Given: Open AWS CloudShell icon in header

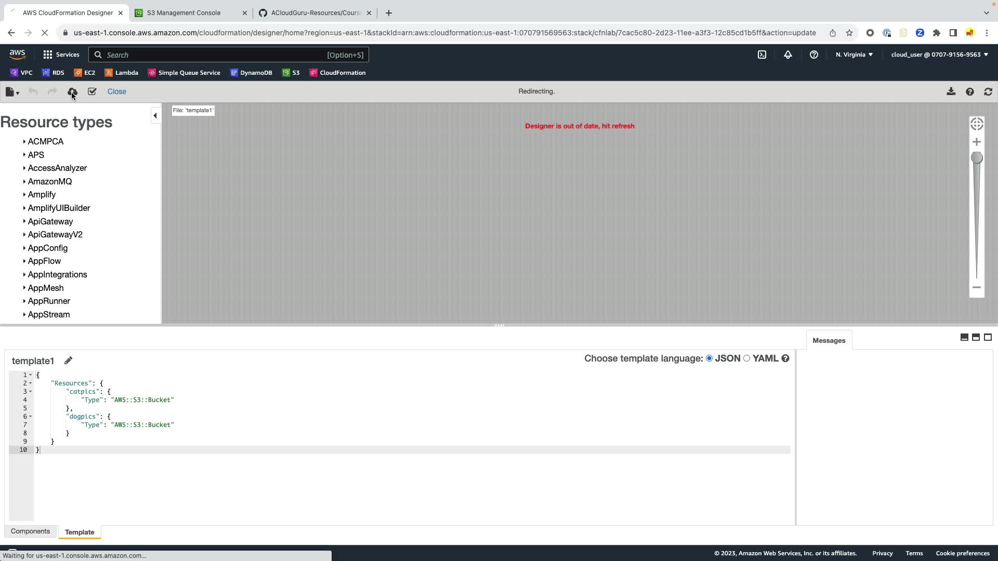Looking at the screenshot, I should tap(762, 55).
